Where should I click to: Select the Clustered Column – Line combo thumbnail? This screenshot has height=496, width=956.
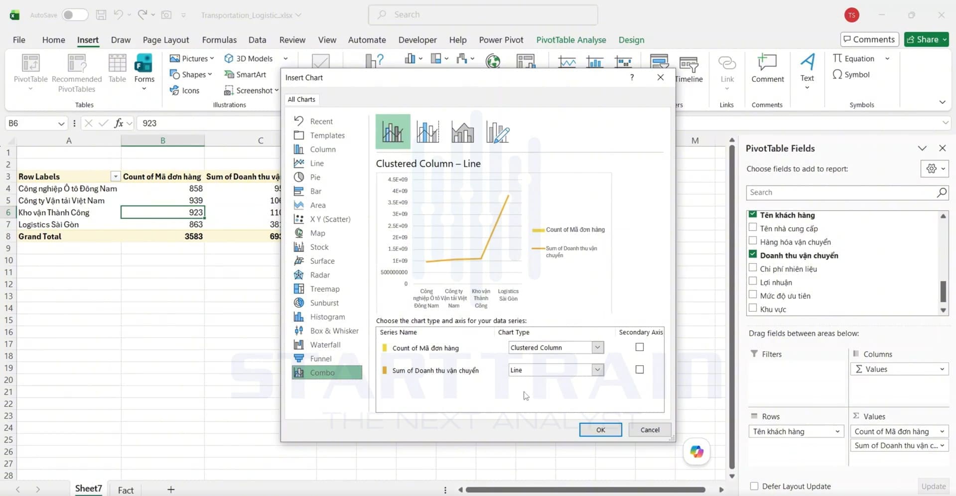coord(393,132)
